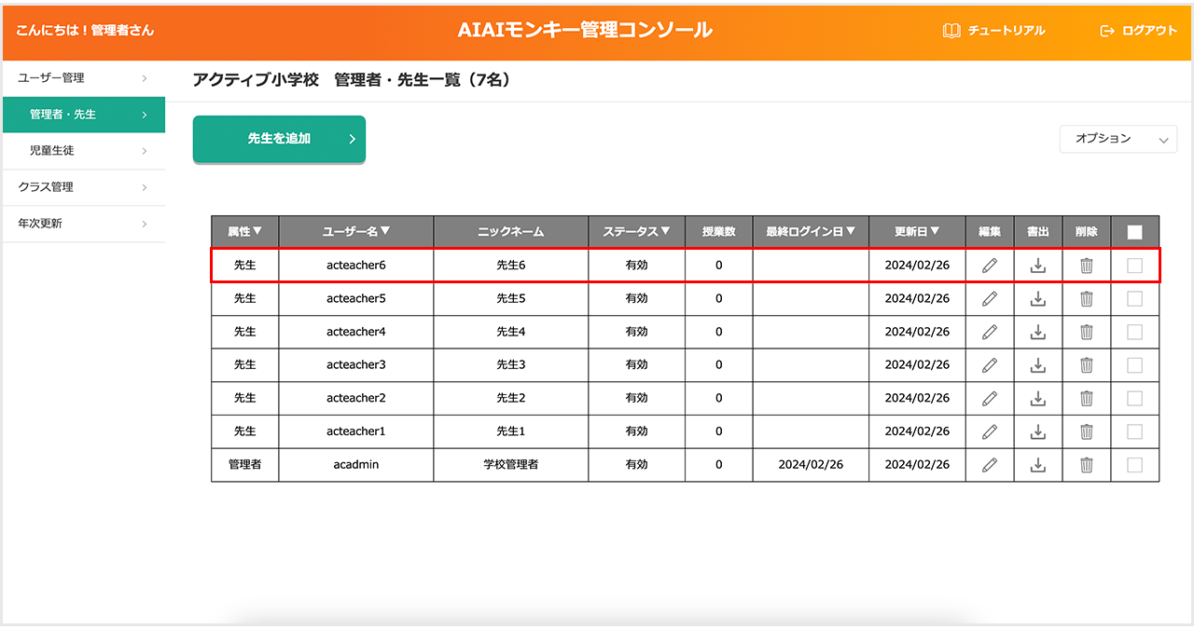Screen dimensions: 1194x629
Task: Toggle the select-all checkbox in table header
Action: (1134, 232)
